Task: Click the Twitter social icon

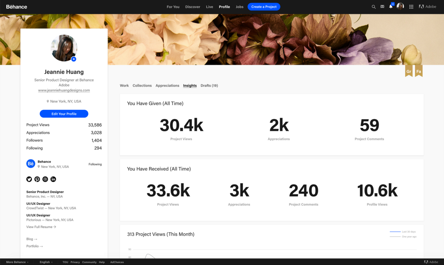Action: click(x=29, y=179)
